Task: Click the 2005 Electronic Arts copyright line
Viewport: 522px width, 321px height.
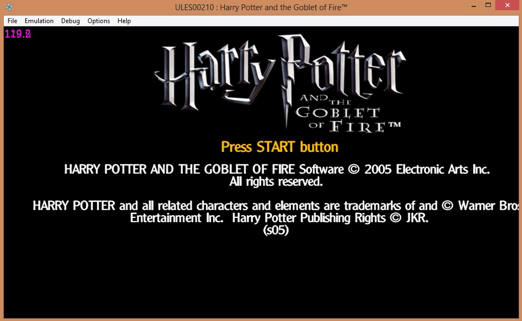Action: [277, 170]
